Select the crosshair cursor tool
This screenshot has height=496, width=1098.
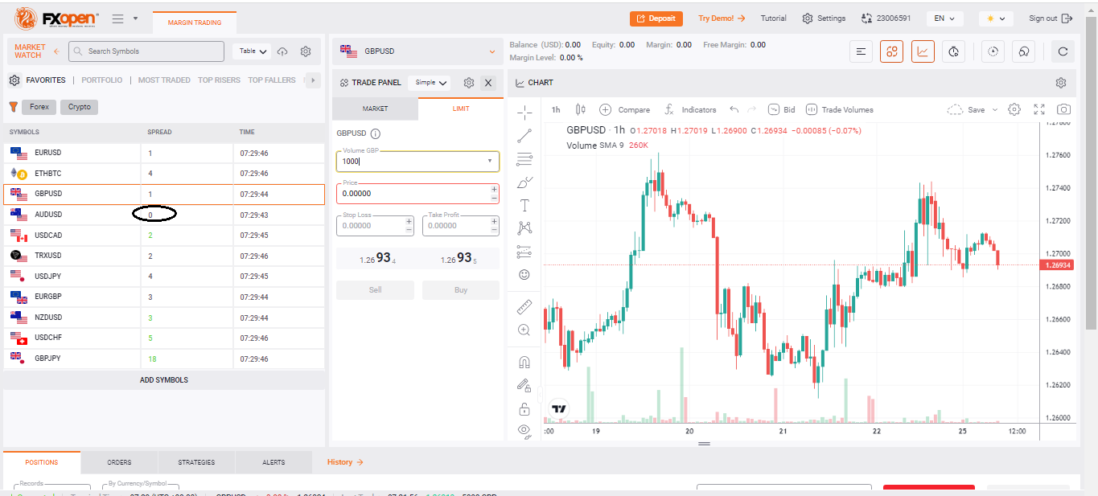pos(524,112)
